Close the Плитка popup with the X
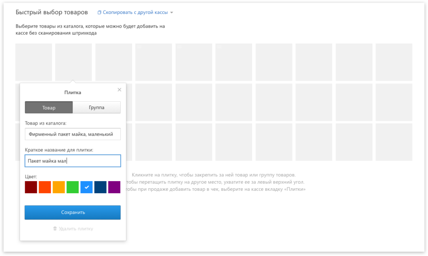This screenshot has height=256, width=428. point(119,90)
